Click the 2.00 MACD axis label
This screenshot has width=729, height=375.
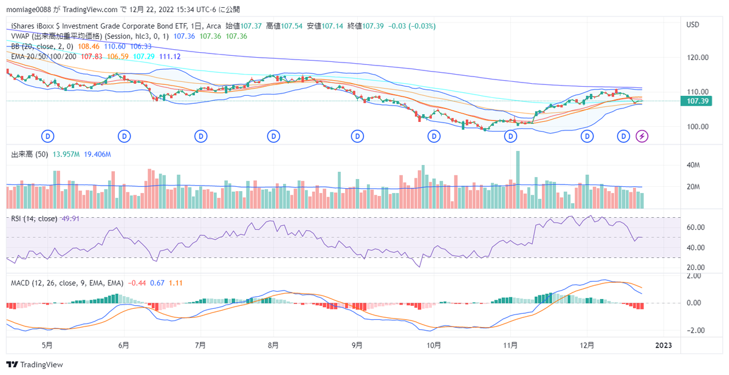(694, 275)
